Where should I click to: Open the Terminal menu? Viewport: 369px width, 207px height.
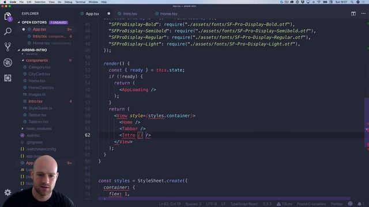pyautogui.click(x=81, y=2)
